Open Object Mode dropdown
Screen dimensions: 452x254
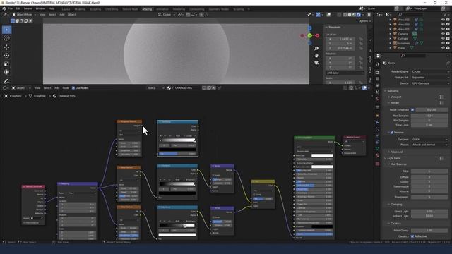point(24,14)
